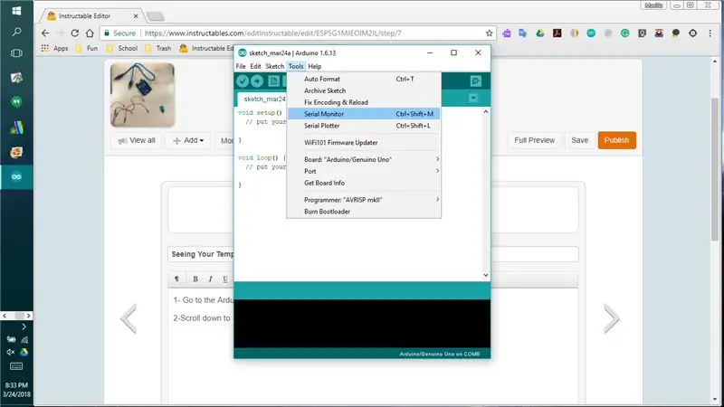Open the Sketch menu in Arduino
This screenshot has width=724, height=407.
coord(275,66)
